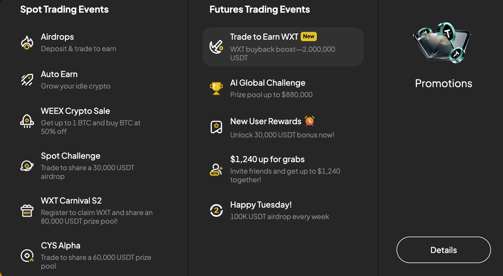Select the Airdrops flame icon
Viewport: 503px width, 276px height.
pyautogui.click(x=27, y=43)
